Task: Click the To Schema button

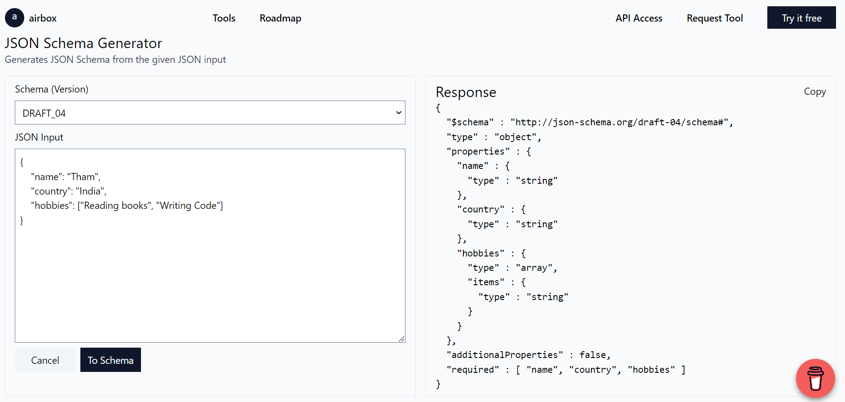Action: tap(110, 360)
